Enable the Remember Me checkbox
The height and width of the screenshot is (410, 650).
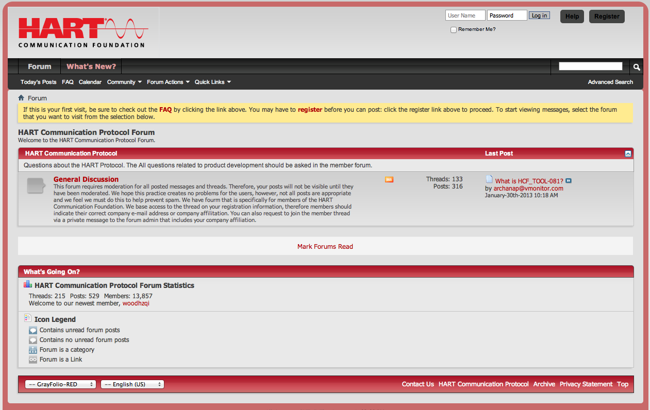click(x=454, y=30)
